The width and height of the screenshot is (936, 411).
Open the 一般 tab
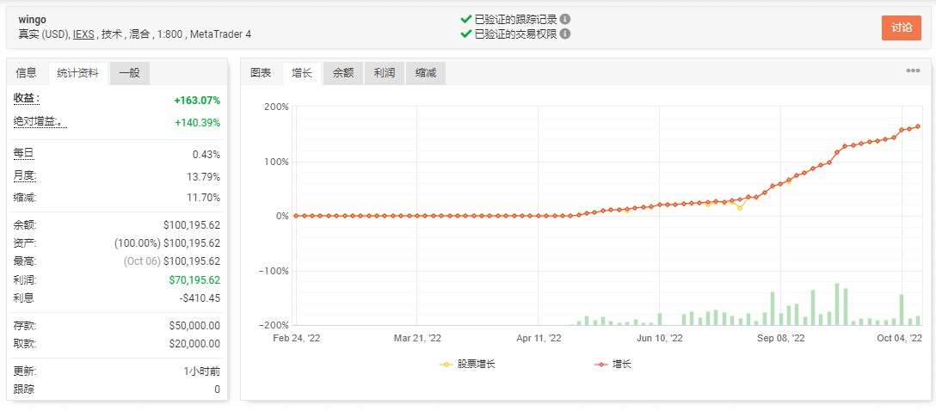click(130, 73)
